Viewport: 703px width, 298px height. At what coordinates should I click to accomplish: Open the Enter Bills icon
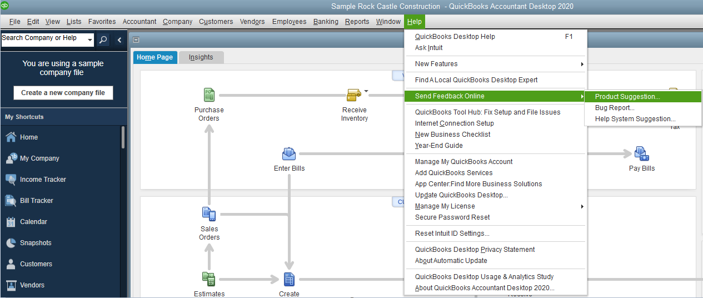[x=289, y=153]
